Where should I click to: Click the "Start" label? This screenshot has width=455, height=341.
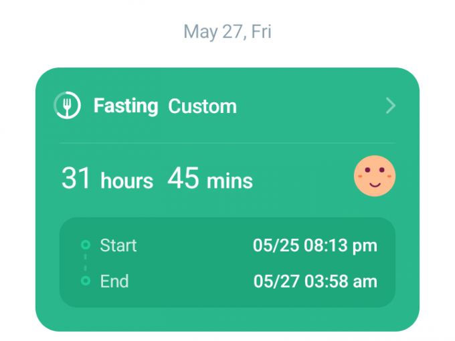pyautogui.click(x=118, y=245)
